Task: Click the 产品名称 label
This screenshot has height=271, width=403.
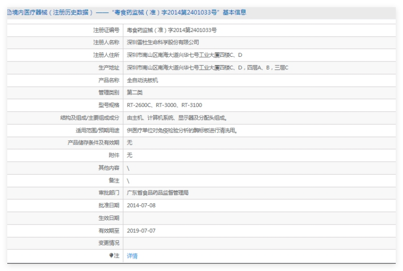Action: click(109, 80)
